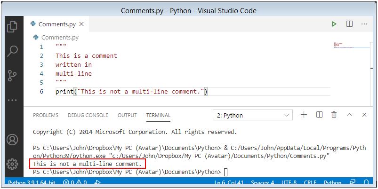378x189 pixels.
Task: Switch to the DEBUG CONSOLE tab
Action: (88, 115)
